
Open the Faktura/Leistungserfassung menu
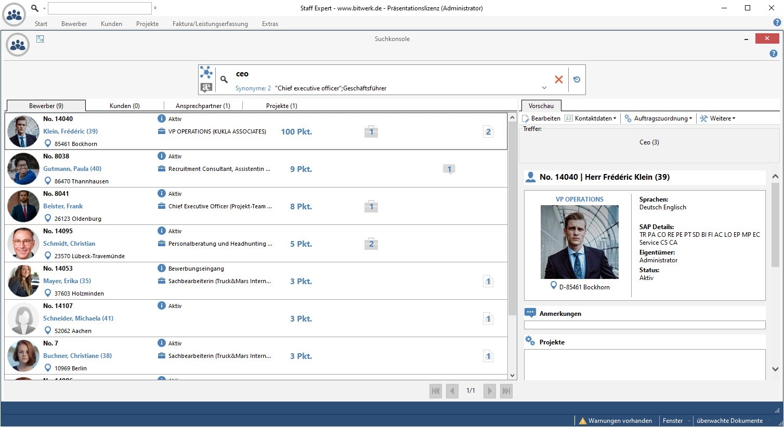[x=210, y=24]
